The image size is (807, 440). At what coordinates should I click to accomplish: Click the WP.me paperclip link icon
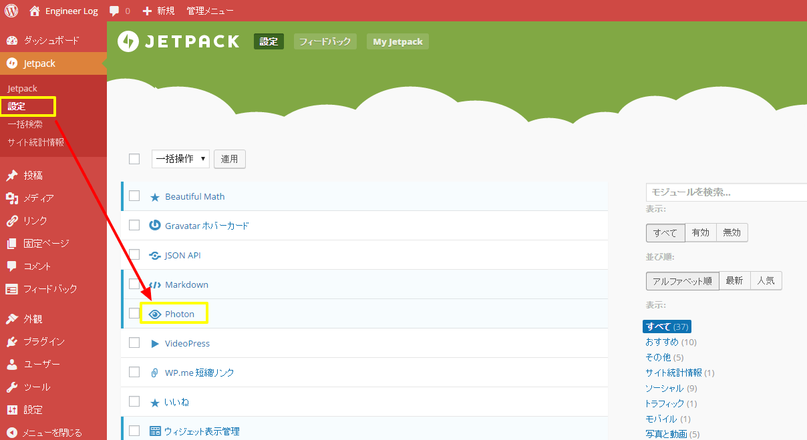point(155,373)
